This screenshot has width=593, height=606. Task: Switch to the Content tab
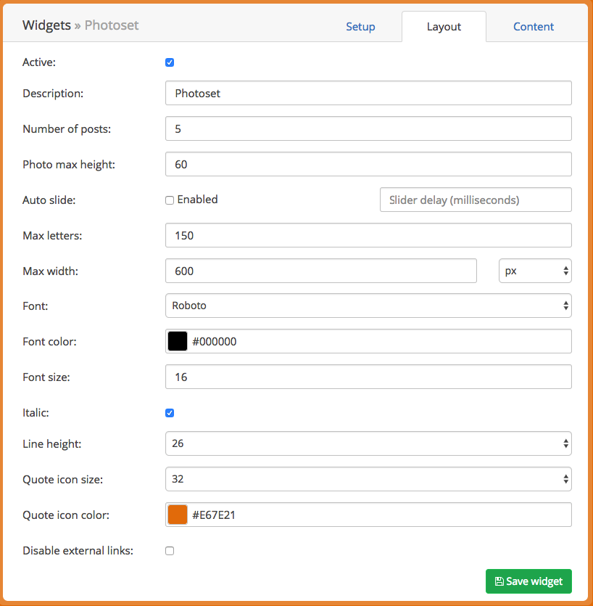[x=533, y=27]
